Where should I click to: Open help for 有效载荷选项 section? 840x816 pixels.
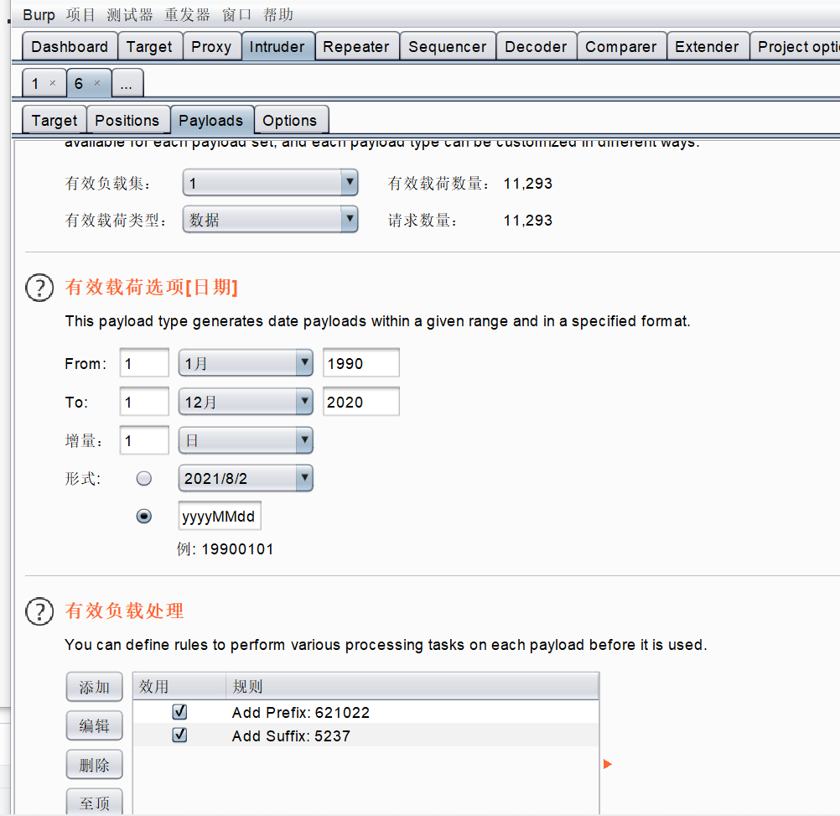click(x=39, y=288)
